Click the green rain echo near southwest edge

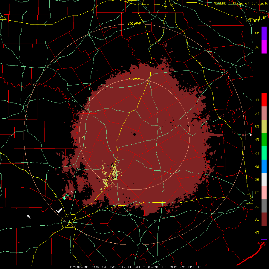pyautogui.click(x=66, y=196)
